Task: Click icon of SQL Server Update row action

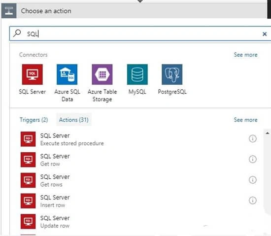Action: tap(28, 221)
